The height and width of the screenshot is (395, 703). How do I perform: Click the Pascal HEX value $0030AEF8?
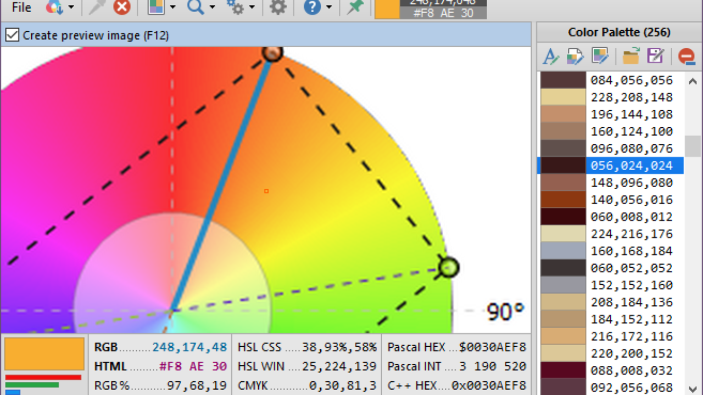pos(493,347)
